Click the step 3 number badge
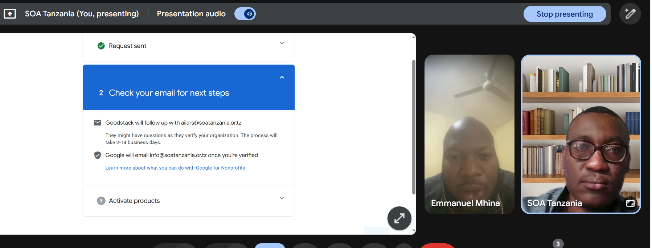652x248 pixels. [101, 201]
